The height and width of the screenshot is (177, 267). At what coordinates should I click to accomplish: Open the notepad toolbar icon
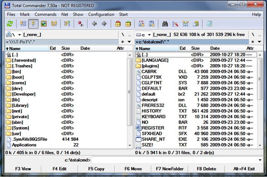[209, 24]
